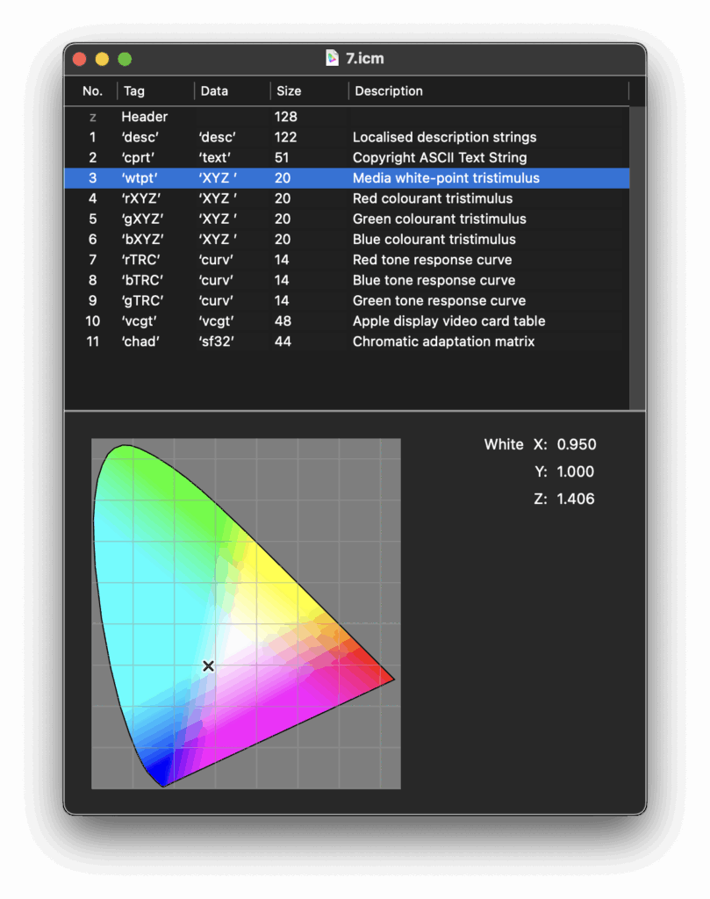The image size is (710, 899).
Task: Click the 'sf32' data type cell
Action: [x=217, y=342]
